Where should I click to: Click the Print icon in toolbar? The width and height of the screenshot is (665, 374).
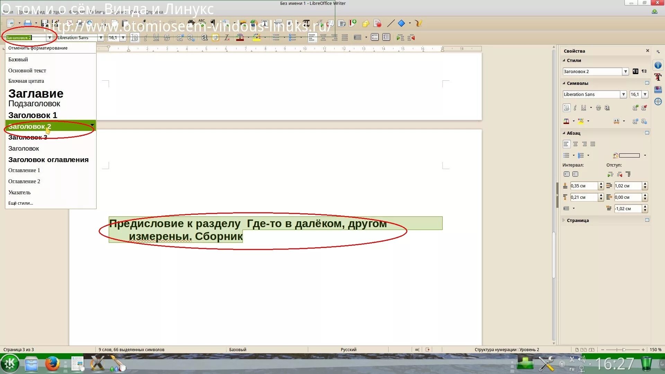click(28, 23)
